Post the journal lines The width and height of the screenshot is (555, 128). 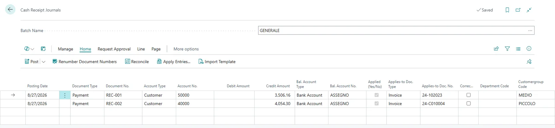(32, 62)
